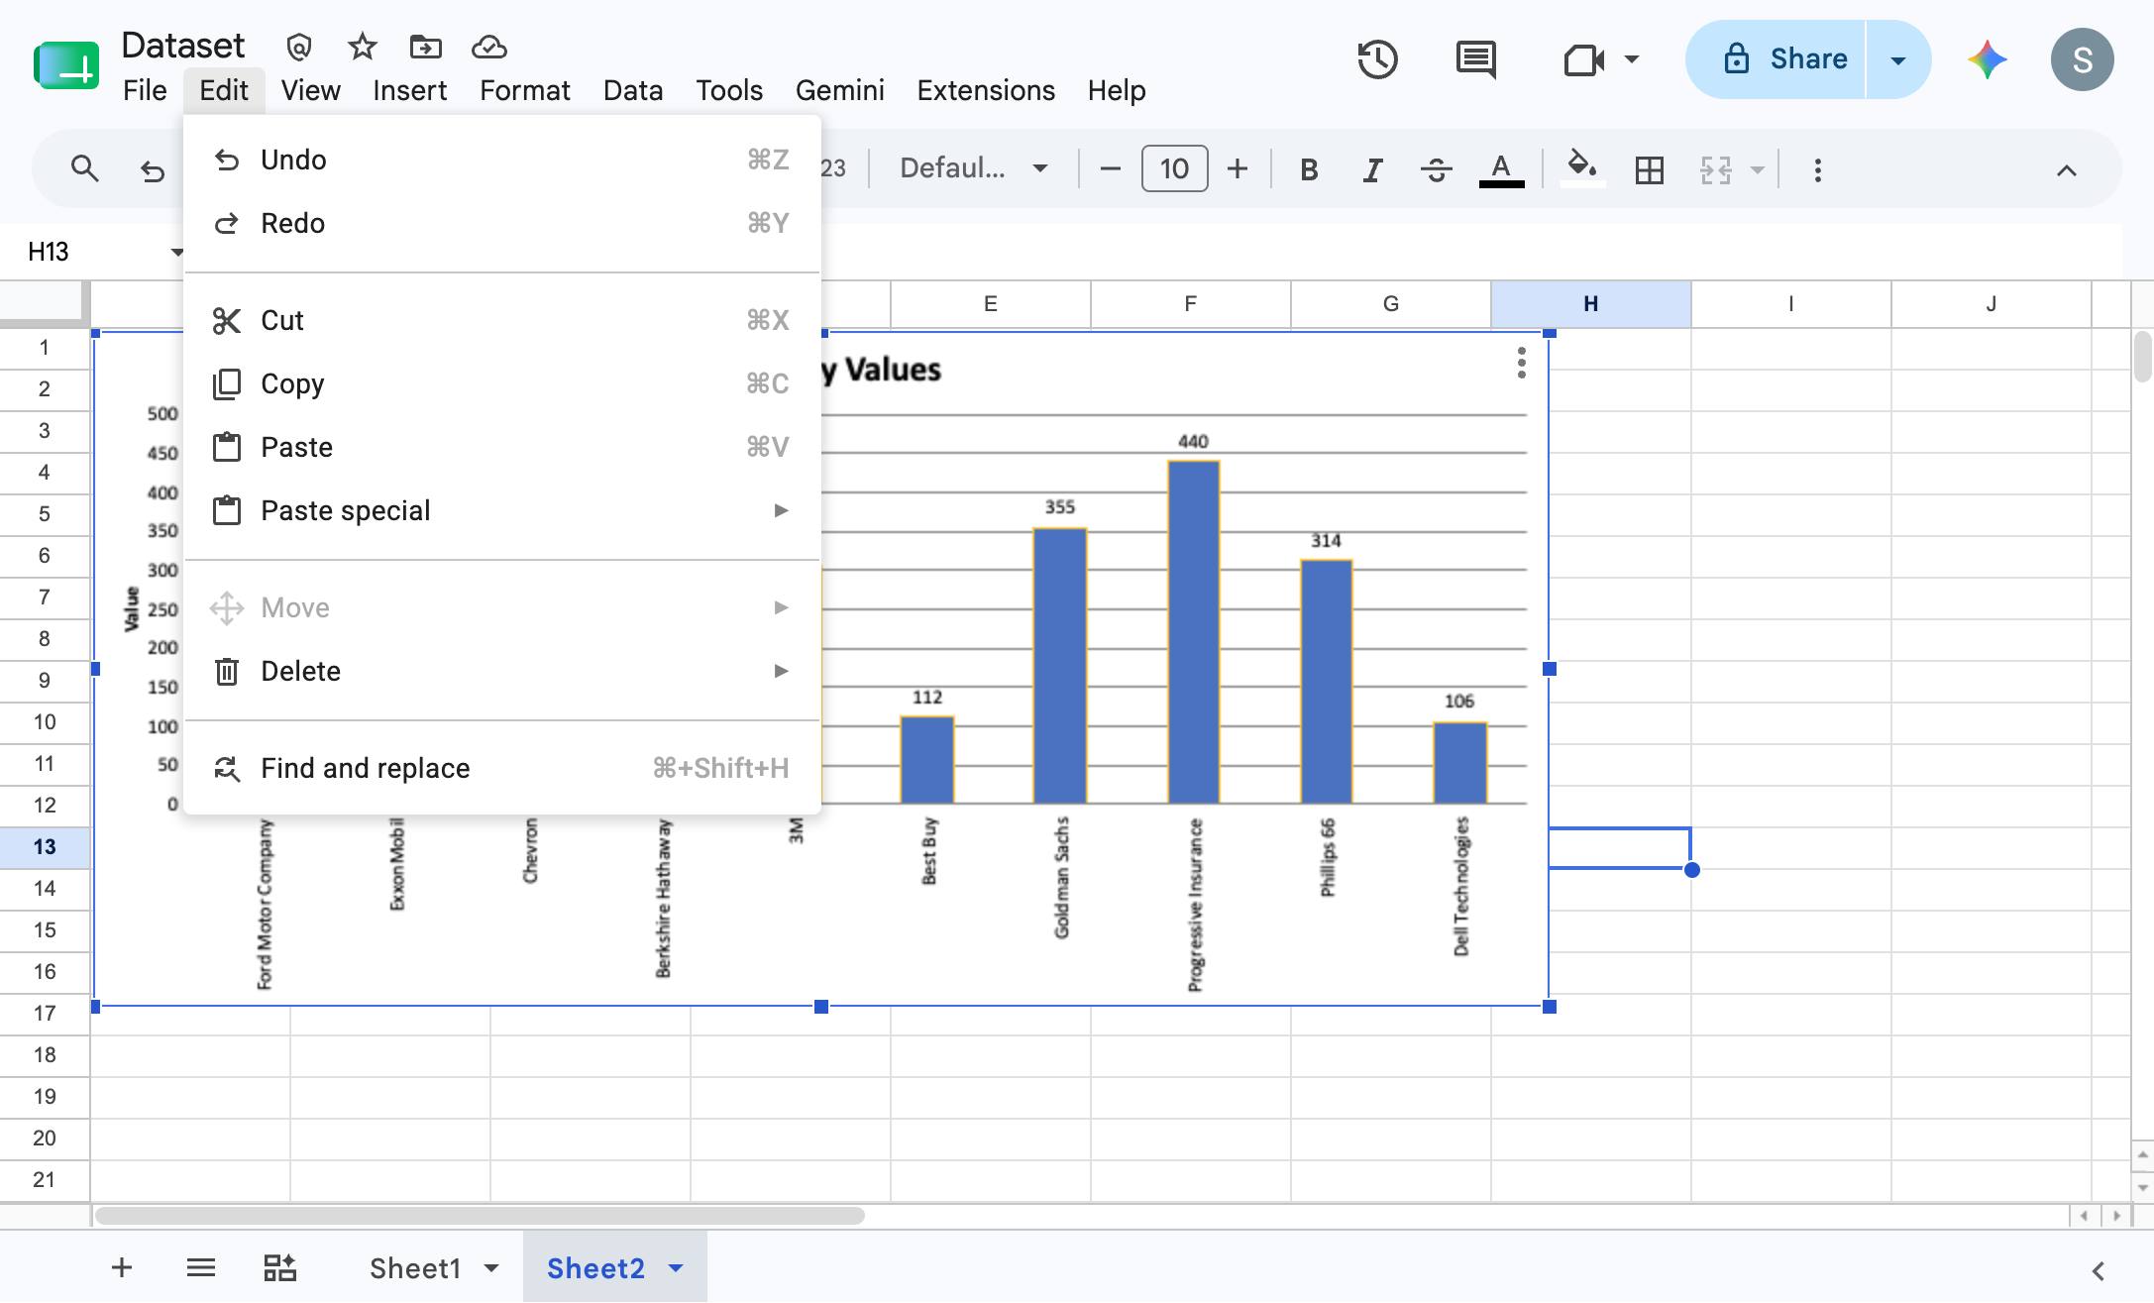This screenshot has width=2154, height=1303.
Task: Open the comments panel icon
Action: (x=1475, y=59)
